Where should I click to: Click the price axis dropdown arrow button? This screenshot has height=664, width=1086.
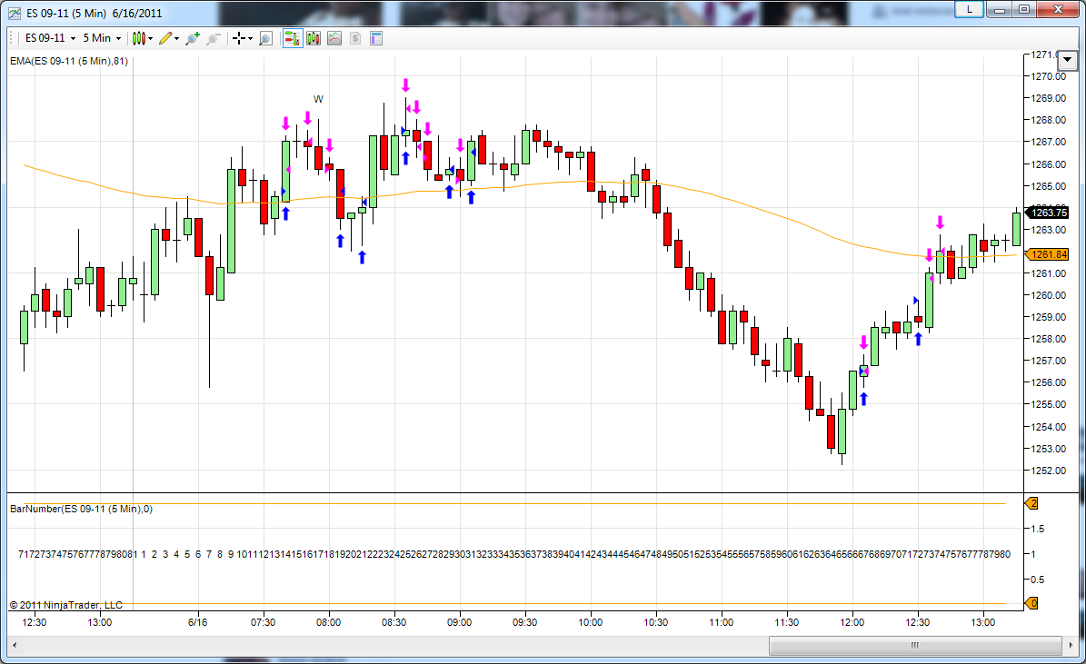pos(1067,60)
